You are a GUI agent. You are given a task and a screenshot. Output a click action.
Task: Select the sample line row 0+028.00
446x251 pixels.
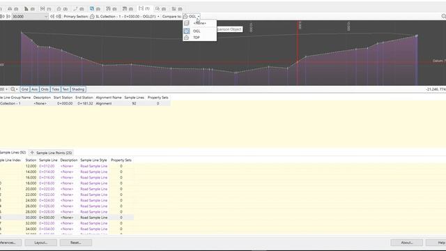coord(67,212)
